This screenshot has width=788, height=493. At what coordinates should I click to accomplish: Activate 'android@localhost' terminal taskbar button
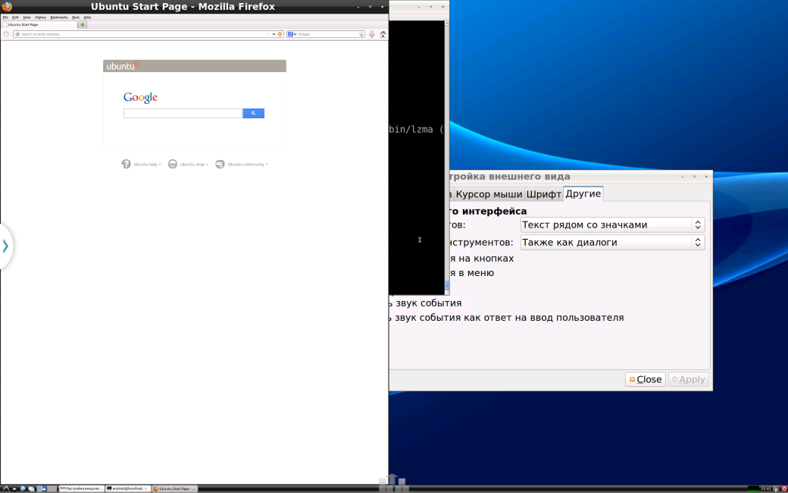point(127,488)
